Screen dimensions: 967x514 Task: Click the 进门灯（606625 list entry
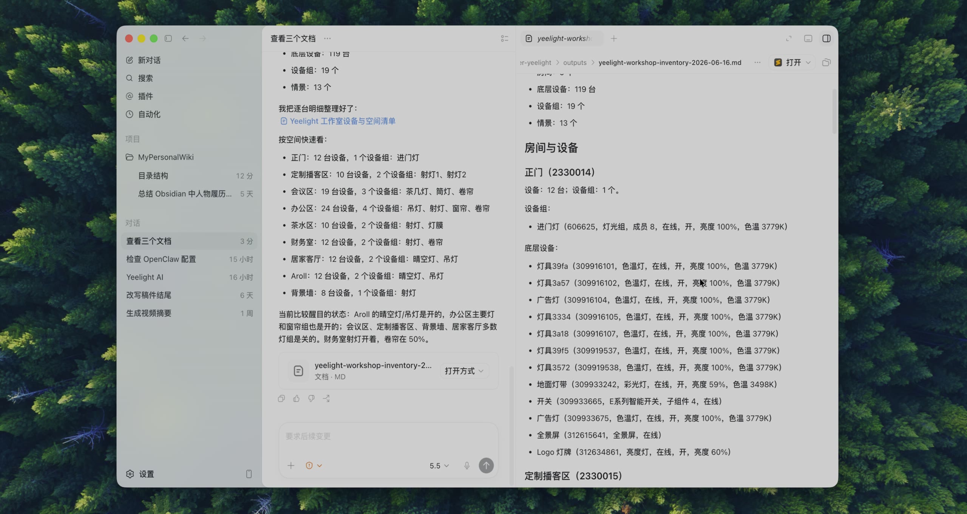662,227
